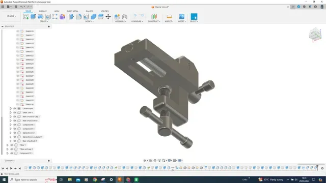Click the New Component assemble icon
Image resolution: width=326 pixels, height=183 pixels.
pos(117,17)
